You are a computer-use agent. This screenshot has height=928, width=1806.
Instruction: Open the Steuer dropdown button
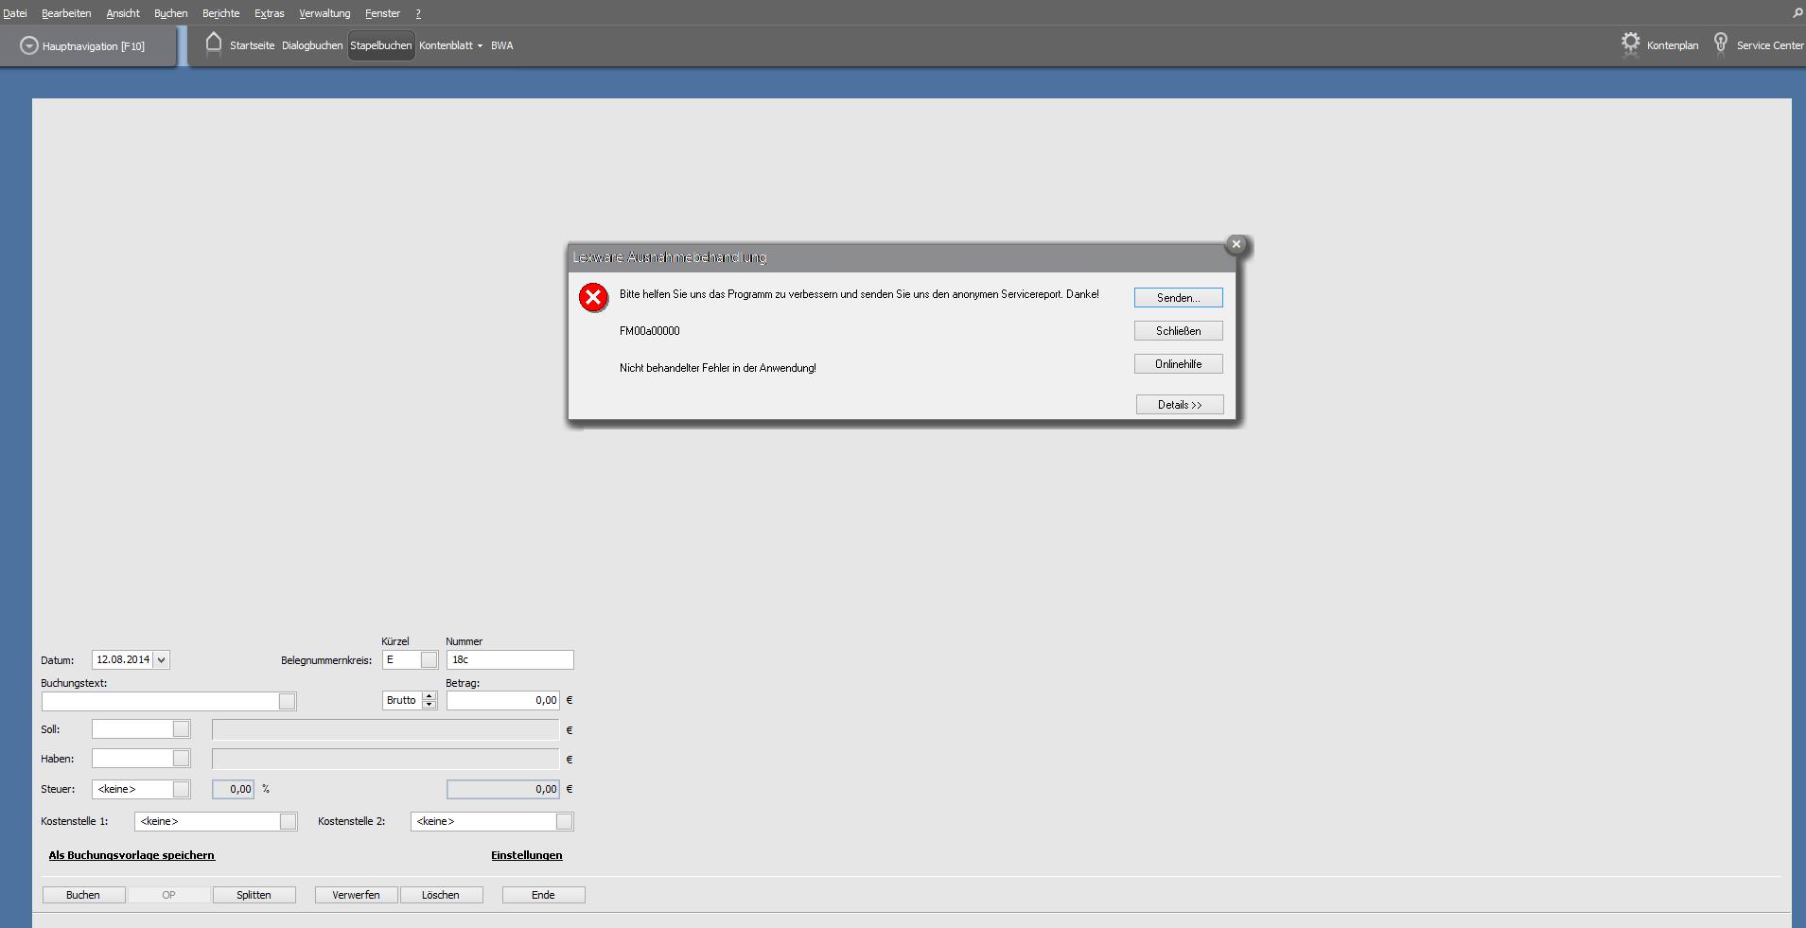click(x=182, y=789)
